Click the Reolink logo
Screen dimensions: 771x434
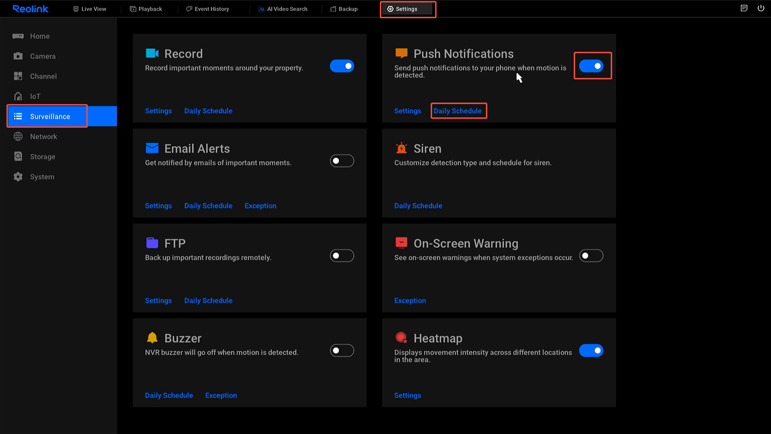[31, 9]
